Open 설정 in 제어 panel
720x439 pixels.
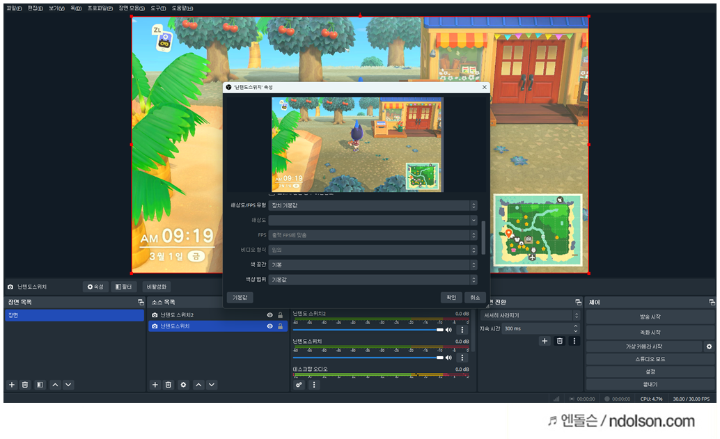(x=650, y=372)
